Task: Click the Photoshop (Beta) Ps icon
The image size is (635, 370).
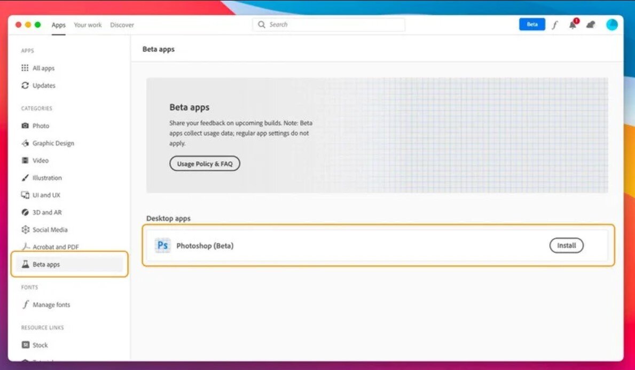Action: [x=162, y=245]
